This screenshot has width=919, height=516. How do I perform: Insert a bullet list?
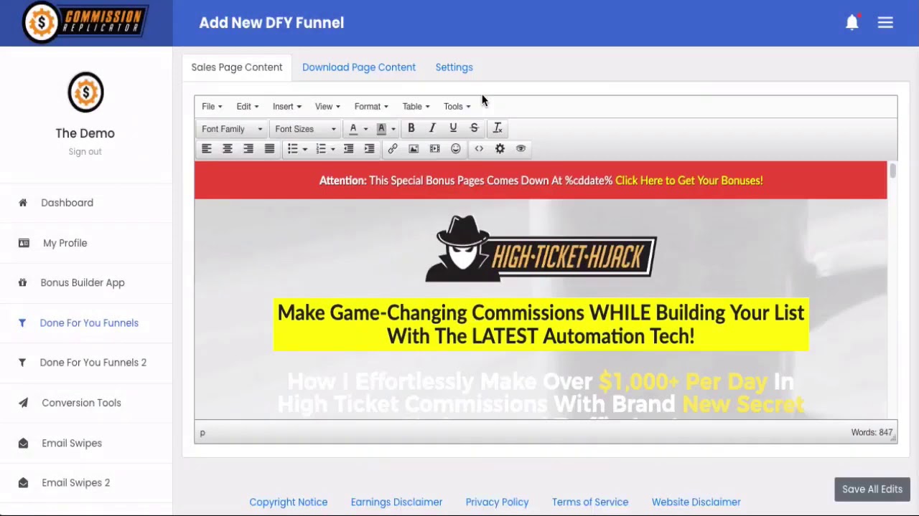pos(292,149)
